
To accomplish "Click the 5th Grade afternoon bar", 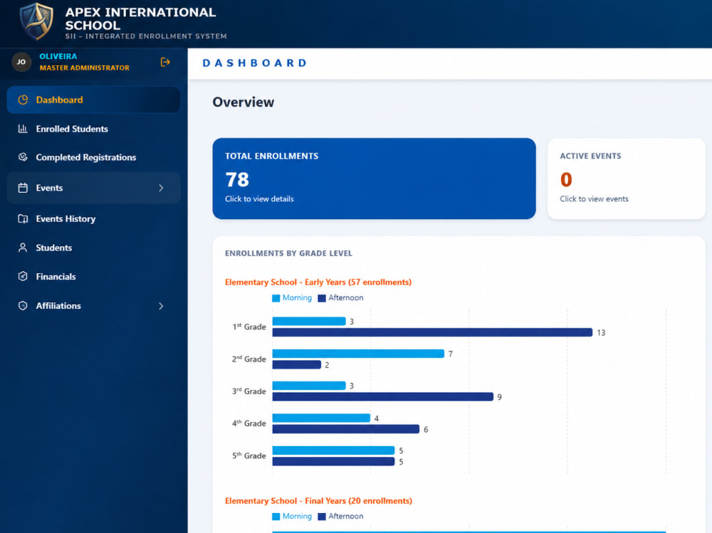I will click(333, 462).
